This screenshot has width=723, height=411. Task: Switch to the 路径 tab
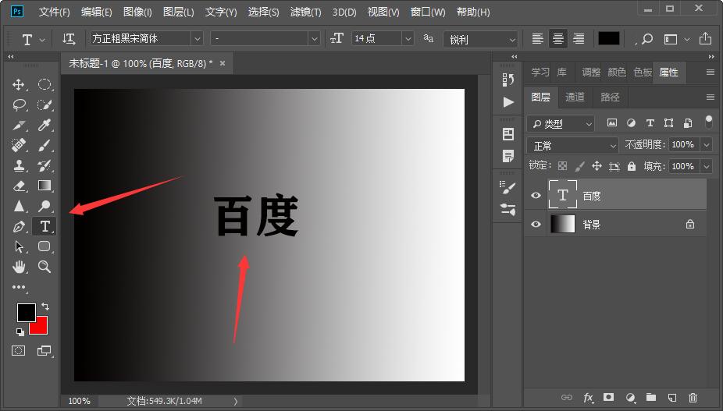pyautogui.click(x=610, y=97)
